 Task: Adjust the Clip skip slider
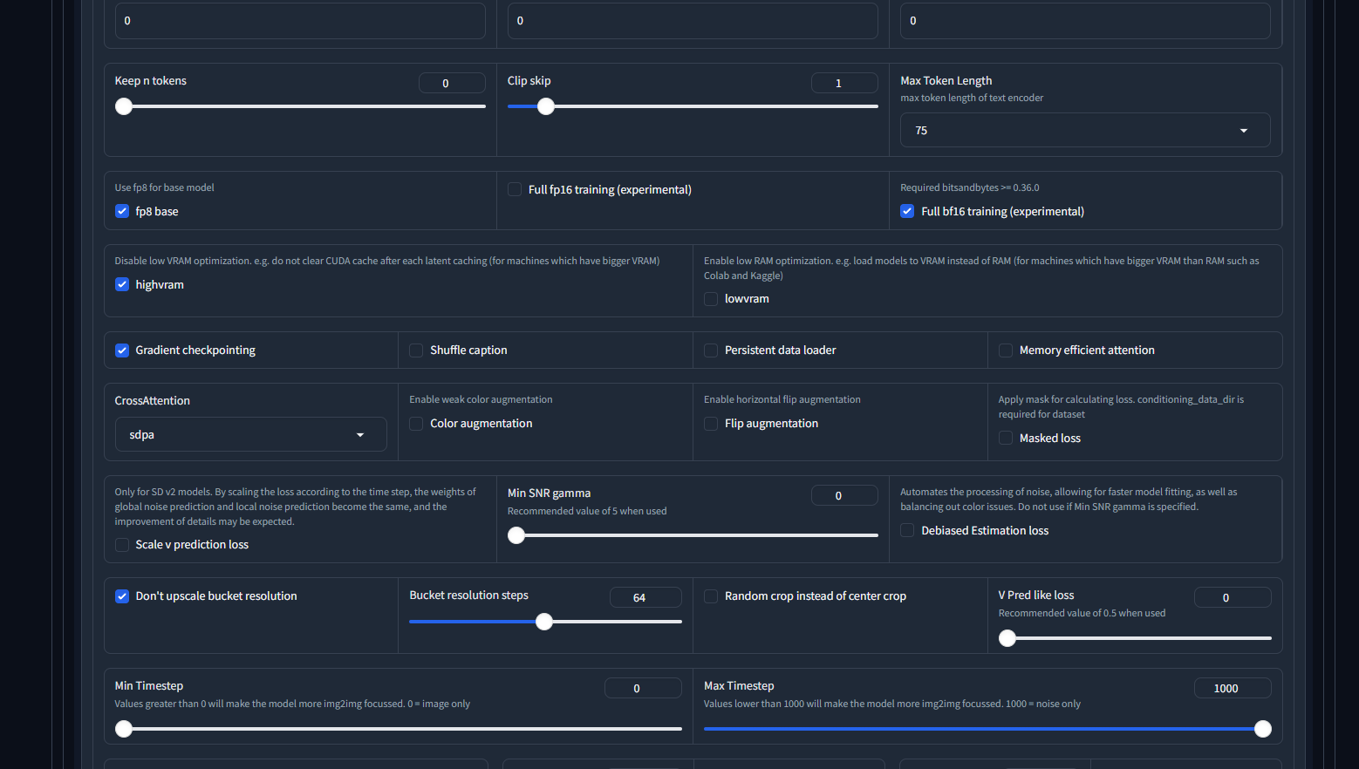[x=693, y=106]
